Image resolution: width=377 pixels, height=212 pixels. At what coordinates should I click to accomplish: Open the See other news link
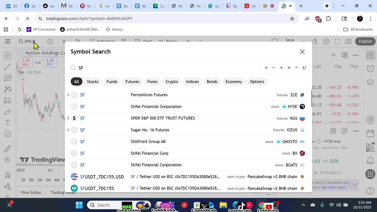click(x=333, y=187)
